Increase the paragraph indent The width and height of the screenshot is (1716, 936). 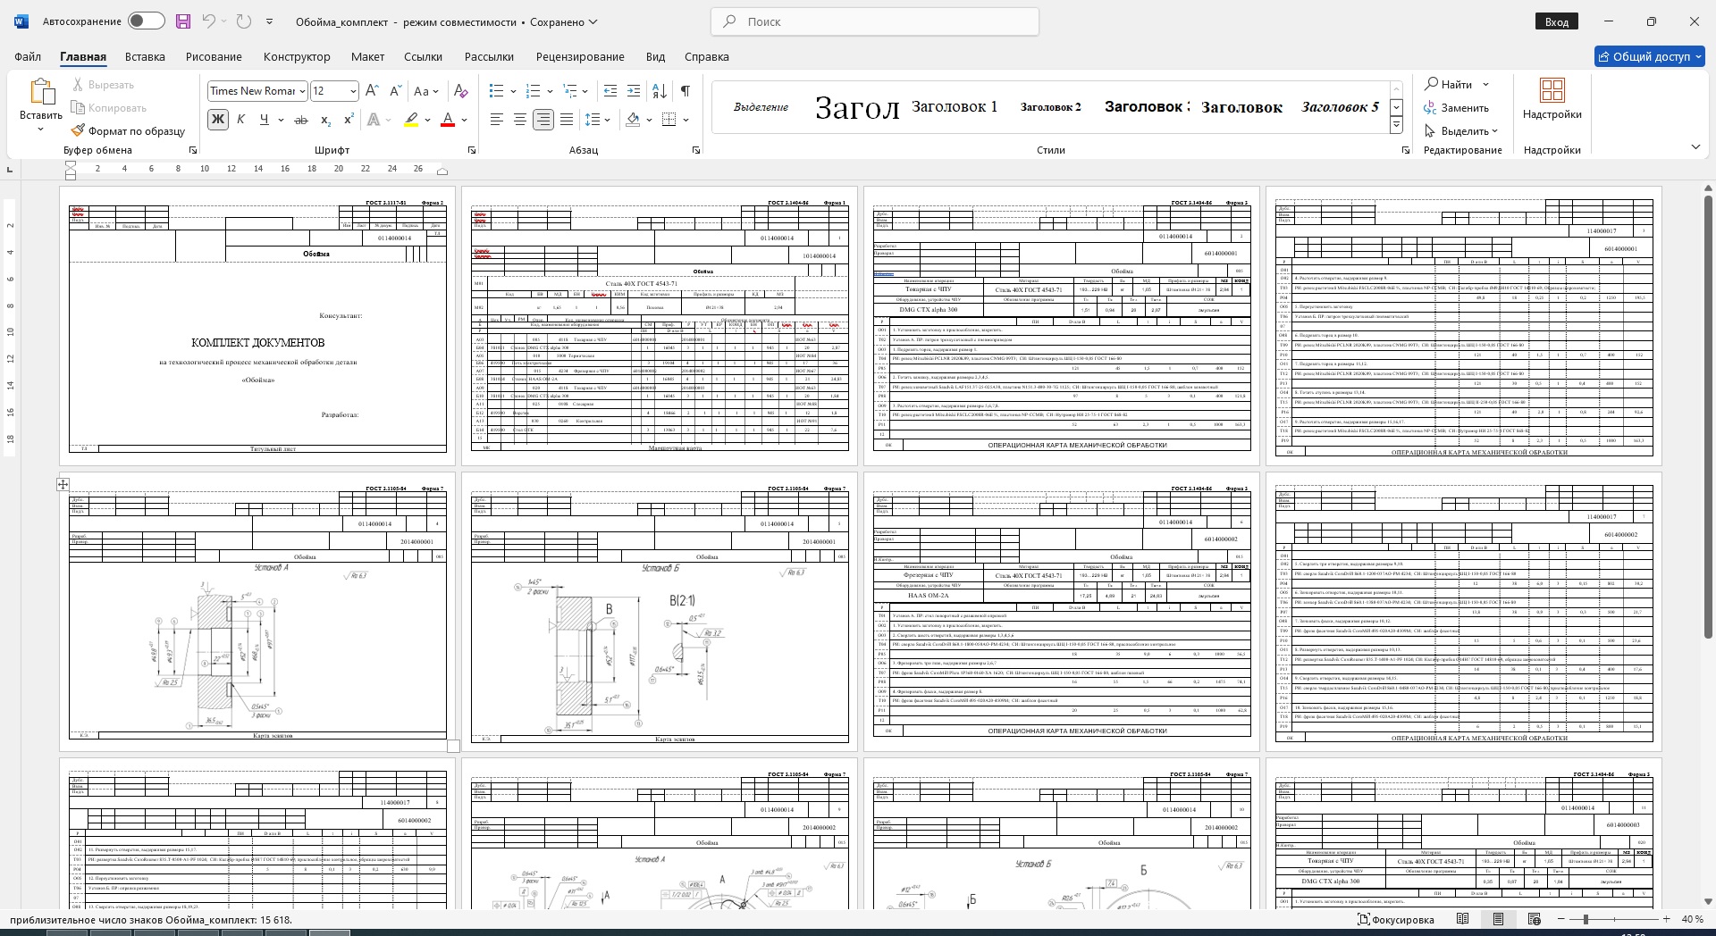[634, 91]
